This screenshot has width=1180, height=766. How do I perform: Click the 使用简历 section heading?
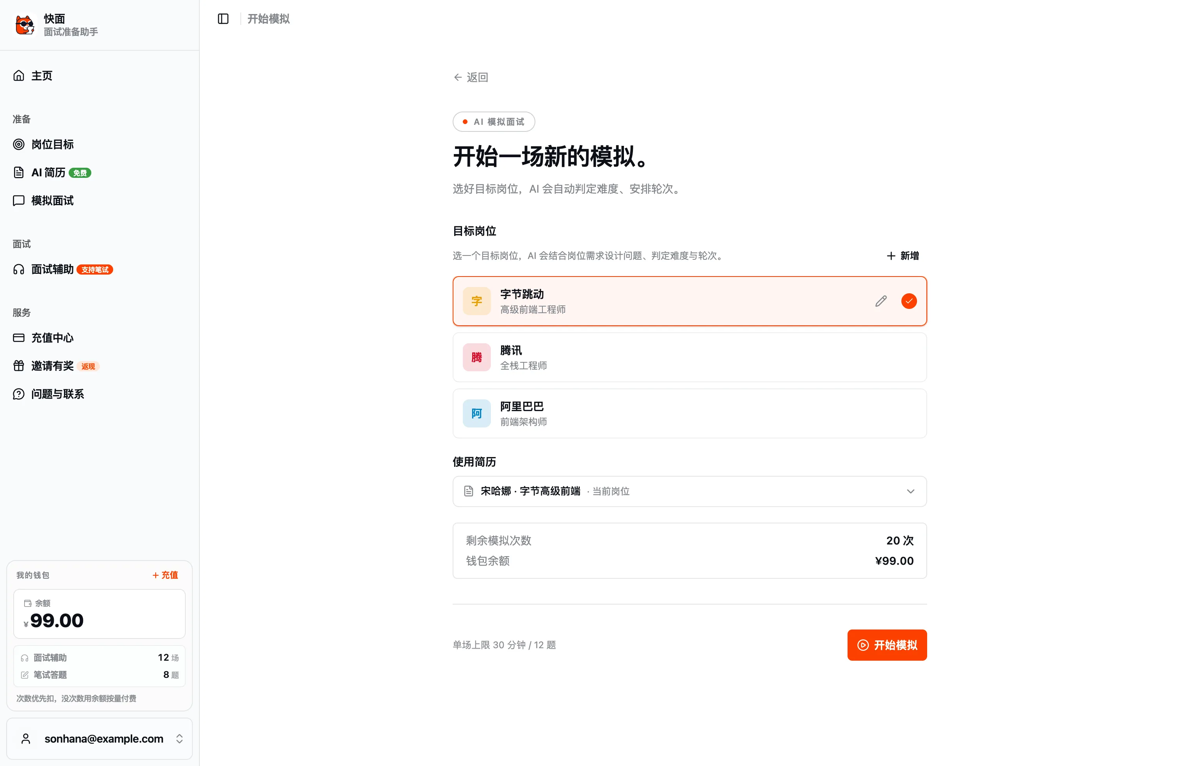pyautogui.click(x=474, y=462)
